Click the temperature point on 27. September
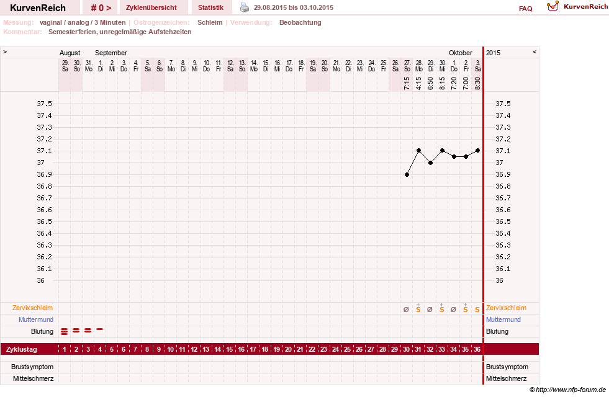 click(407, 175)
